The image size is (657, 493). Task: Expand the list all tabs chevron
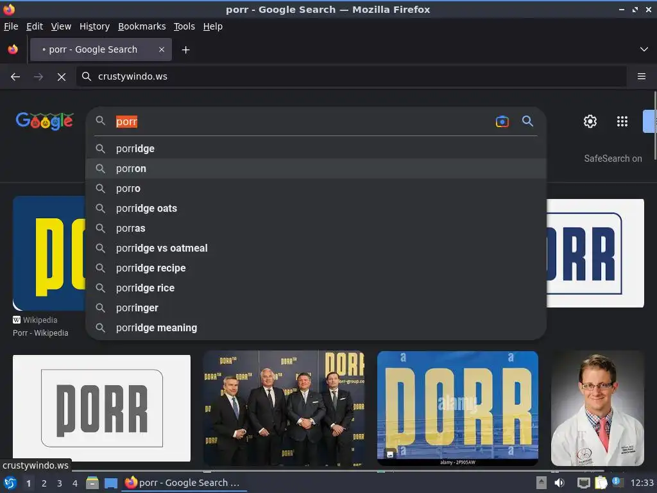pos(644,49)
